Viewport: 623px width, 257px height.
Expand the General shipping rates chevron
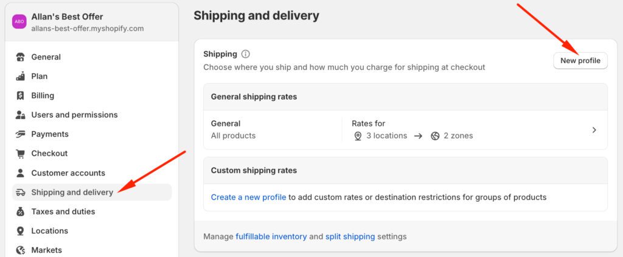point(594,129)
